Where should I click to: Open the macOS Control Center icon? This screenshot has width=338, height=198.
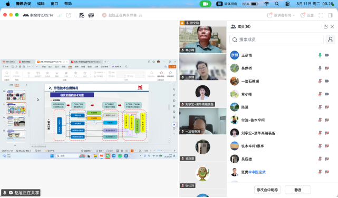click(287, 4)
